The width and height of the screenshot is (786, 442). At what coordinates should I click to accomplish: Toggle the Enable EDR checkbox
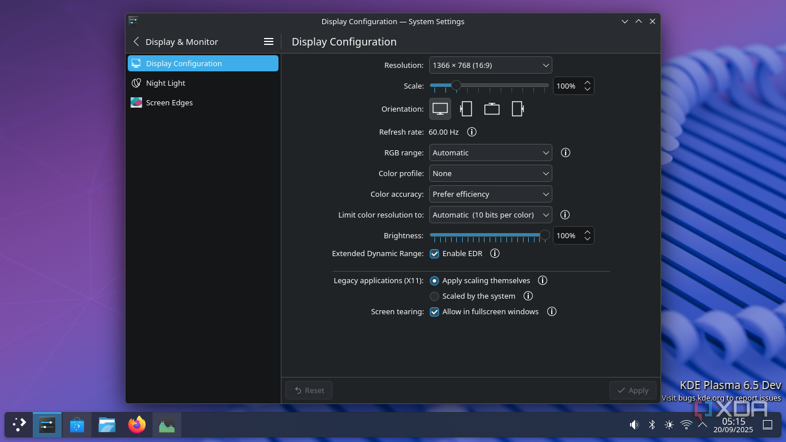(x=434, y=253)
